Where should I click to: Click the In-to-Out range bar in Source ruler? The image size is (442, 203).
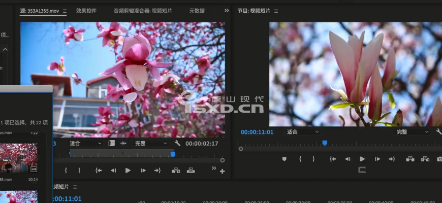[x=121, y=153]
